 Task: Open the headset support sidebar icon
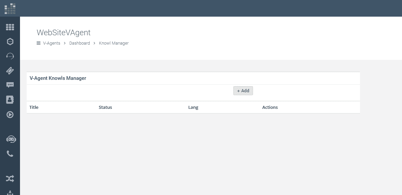pos(10,56)
